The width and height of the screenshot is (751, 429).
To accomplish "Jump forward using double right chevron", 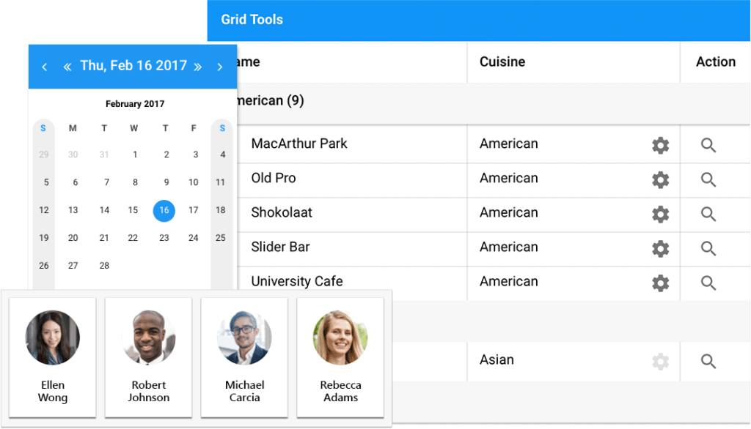I will (x=197, y=67).
